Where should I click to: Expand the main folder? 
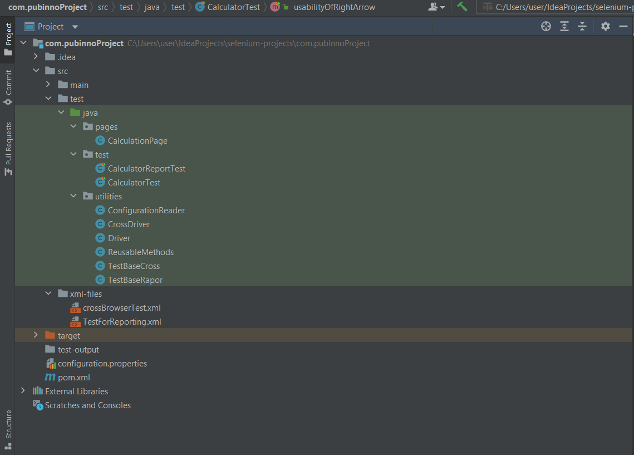tap(48, 85)
